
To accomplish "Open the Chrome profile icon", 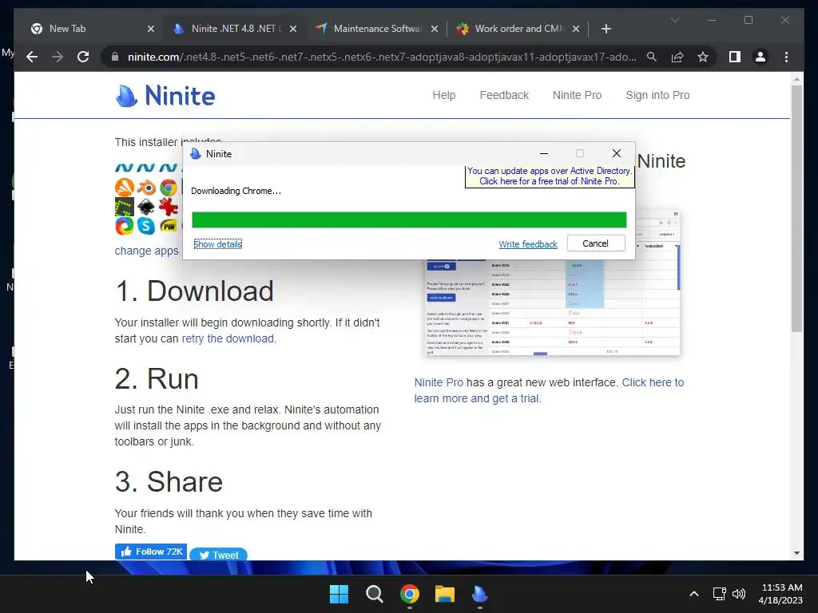I will pos(760,57).
